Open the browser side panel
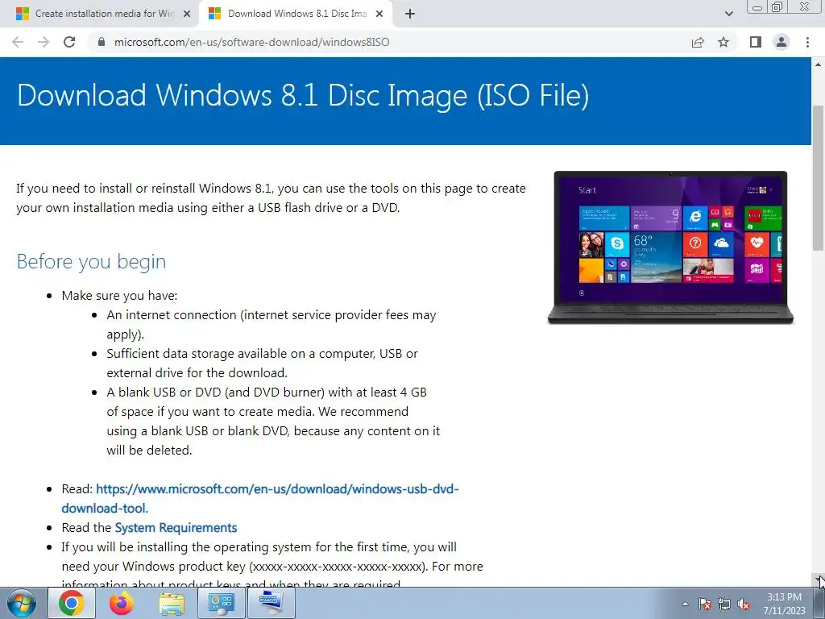825x619 pixels. pyautogui.click(x=756, y=42)
